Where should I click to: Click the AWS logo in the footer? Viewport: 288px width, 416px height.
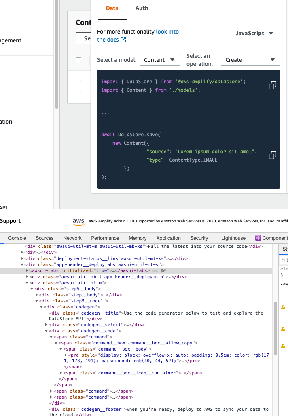click(x=78, y=221)
